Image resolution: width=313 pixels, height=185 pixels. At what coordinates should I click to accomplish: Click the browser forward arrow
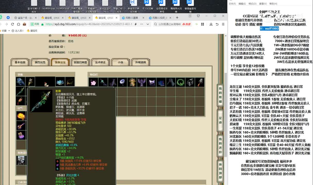6,24
